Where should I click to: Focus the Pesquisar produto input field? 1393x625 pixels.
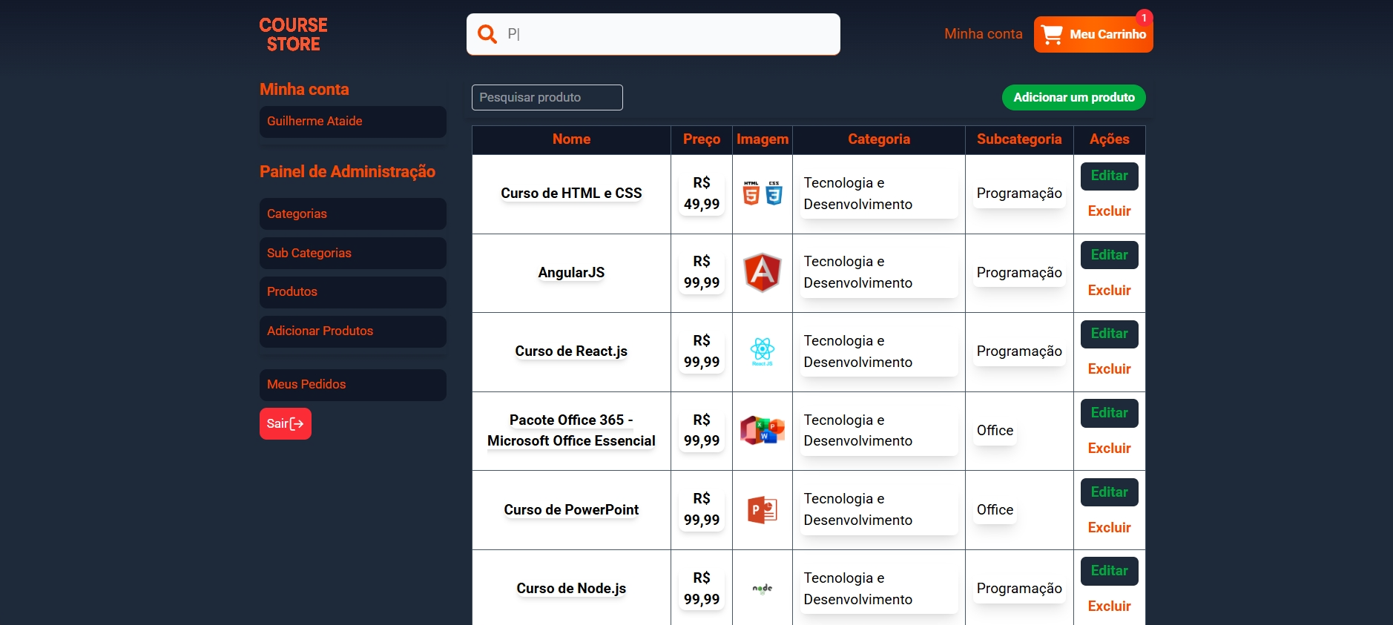547,97
